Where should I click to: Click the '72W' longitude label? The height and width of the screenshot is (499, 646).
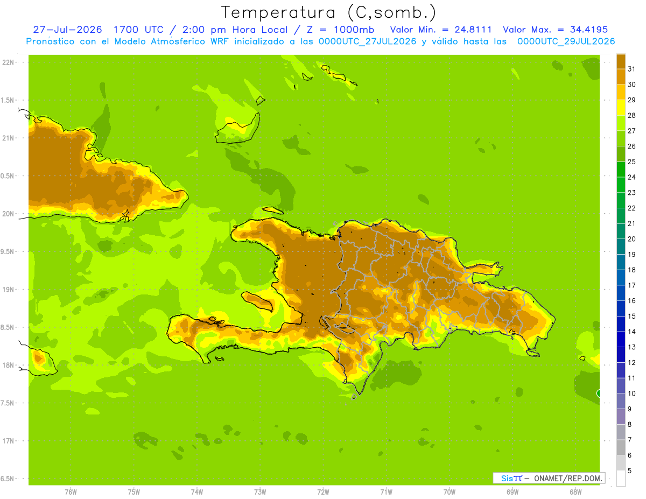(x=323, y=492)
